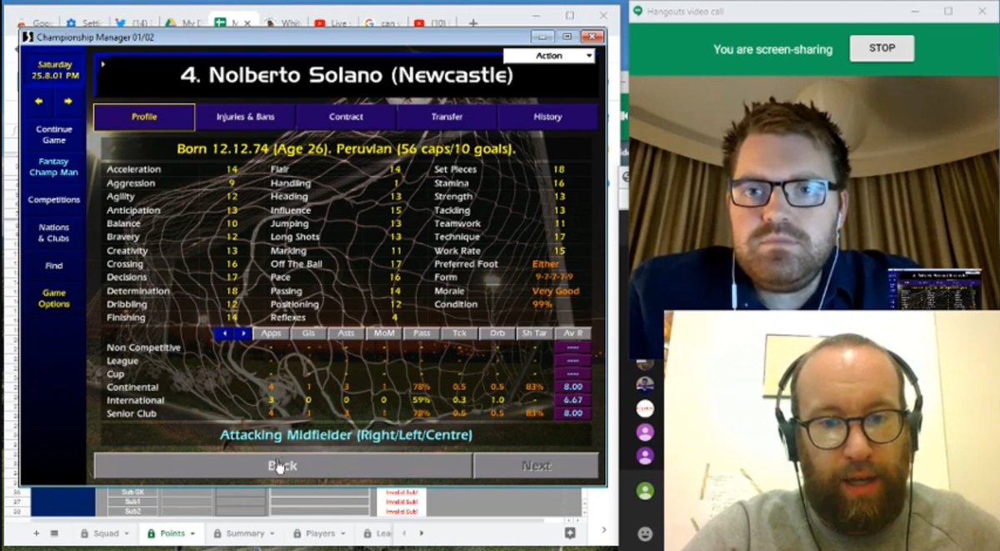Expand the Squad sheet tab menu arrow
Screen dimensions: 1000x551
point(125,533)
